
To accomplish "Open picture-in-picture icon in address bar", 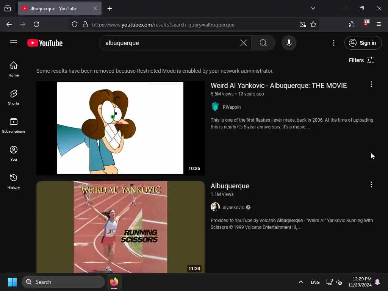I will pyautogui.click(x=302, y=25).
